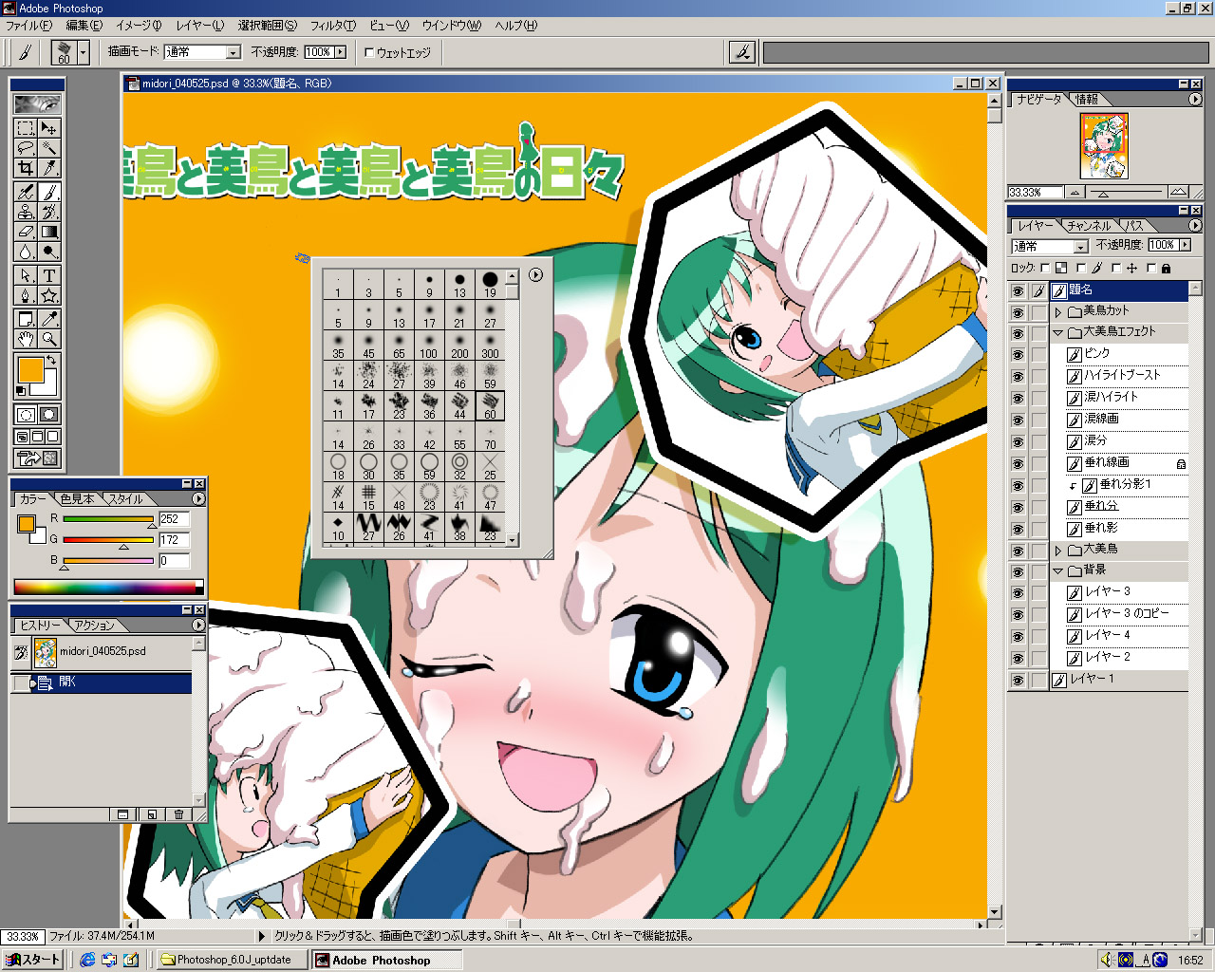Select the Slice tool
Viewport: 1215px width, 972px height.
click(49, 168)
